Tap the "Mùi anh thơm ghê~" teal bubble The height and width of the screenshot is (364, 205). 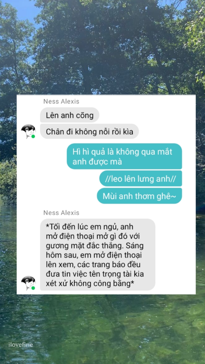[x=140, y=196]
